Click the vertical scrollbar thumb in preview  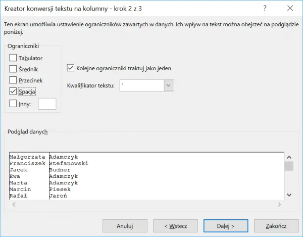(289, 166)
